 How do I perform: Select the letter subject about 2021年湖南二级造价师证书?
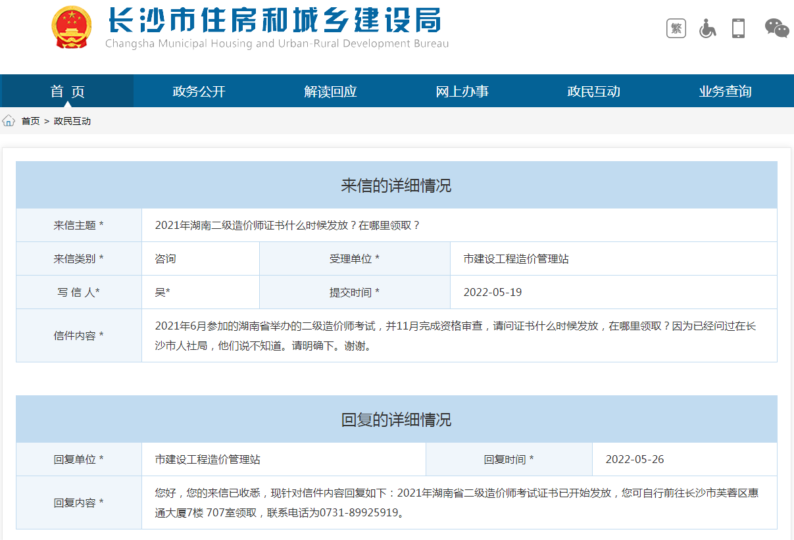[287, 225]
